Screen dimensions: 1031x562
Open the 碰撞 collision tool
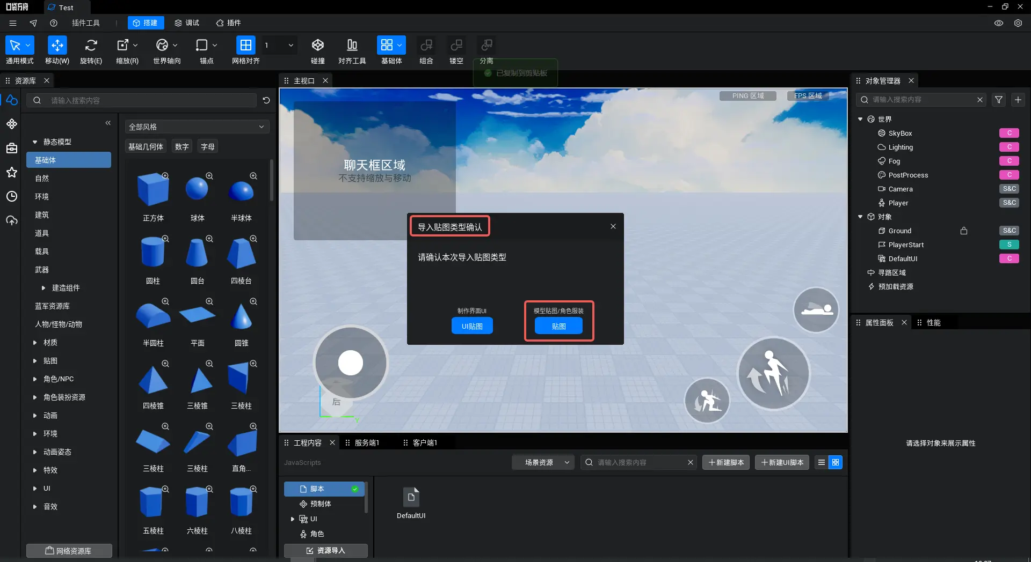(x=318, y=51)
